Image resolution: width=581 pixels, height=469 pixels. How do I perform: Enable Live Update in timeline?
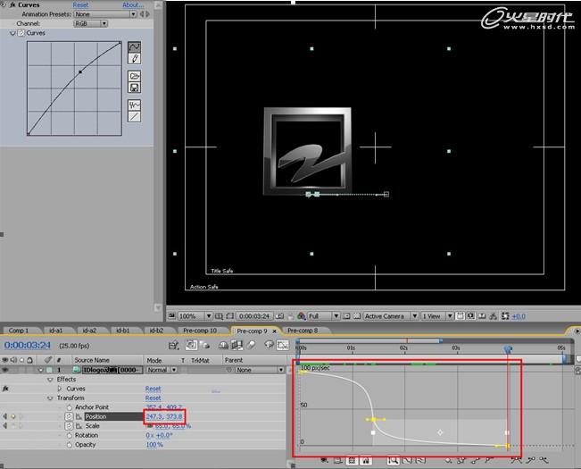click(x=191, y=345)
